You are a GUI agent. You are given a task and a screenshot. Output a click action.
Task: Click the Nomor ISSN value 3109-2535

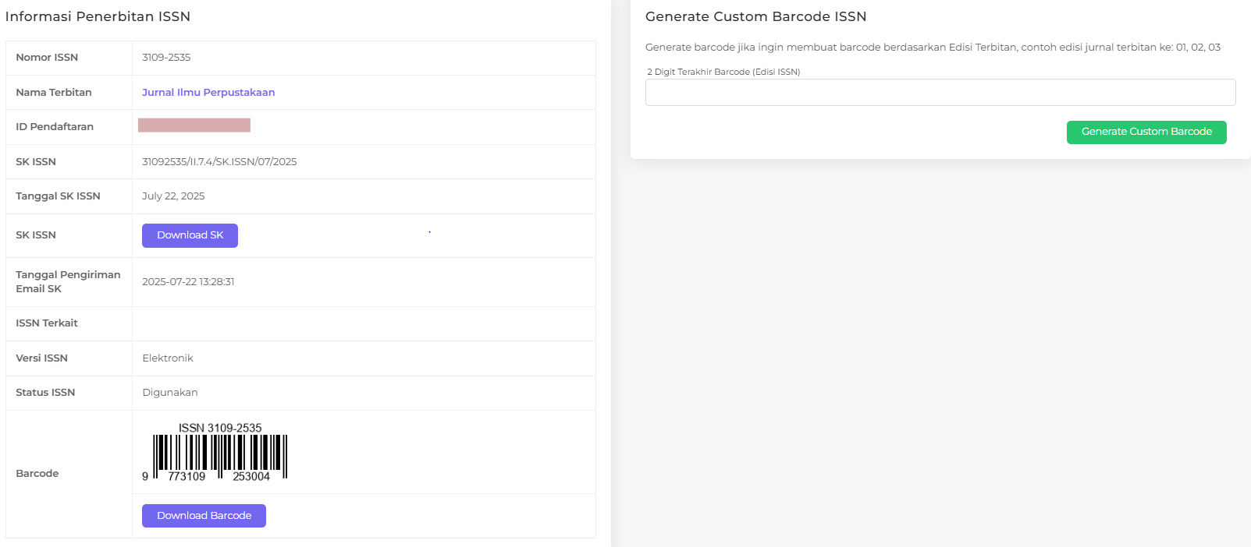point(166,58)
